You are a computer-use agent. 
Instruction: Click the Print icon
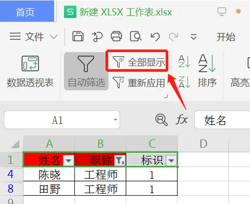[x=116, y=36]
